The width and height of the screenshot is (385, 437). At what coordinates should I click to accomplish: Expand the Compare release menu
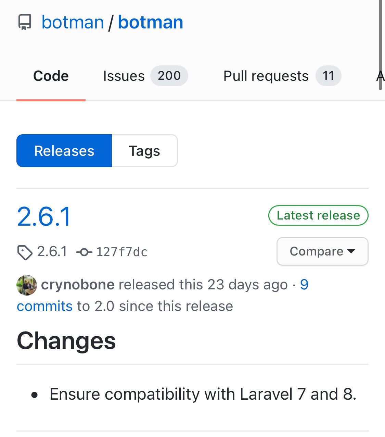322,251
